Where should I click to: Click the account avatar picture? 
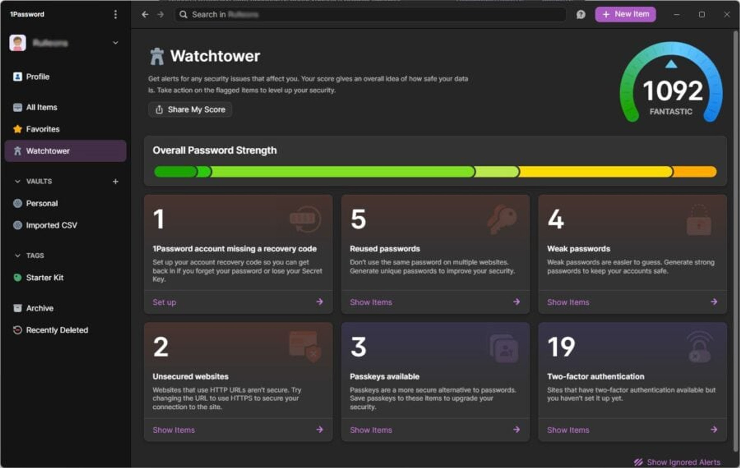18,43
